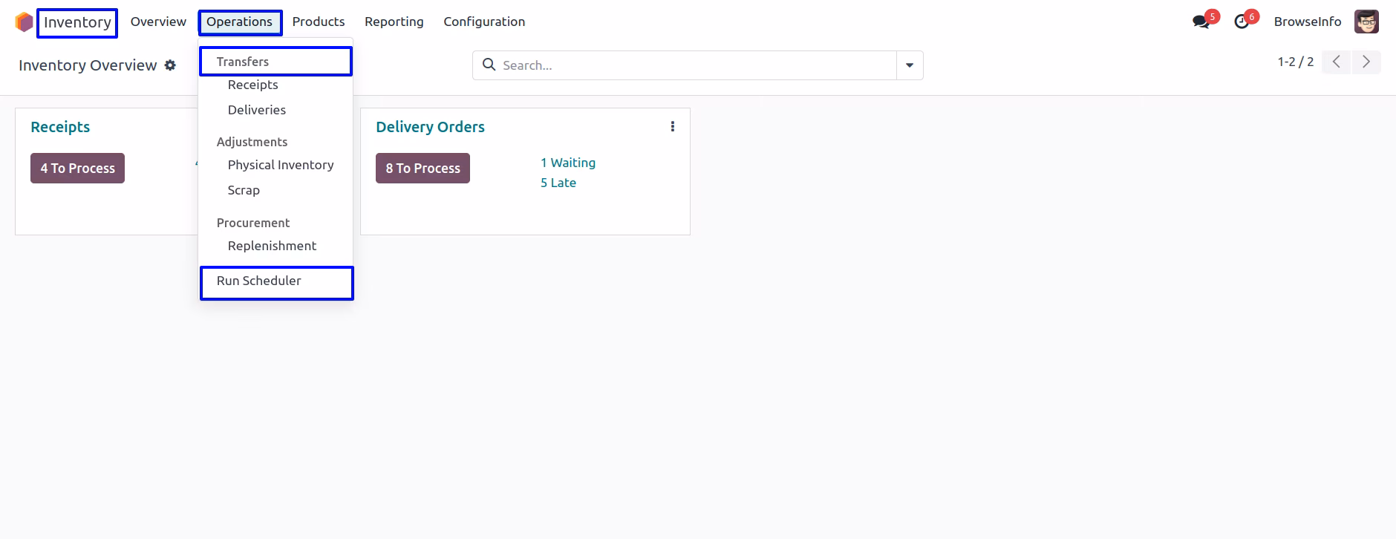Screen dimensions: 1396x539
Task: Open the Products menu
Action: tap(319, 22)
